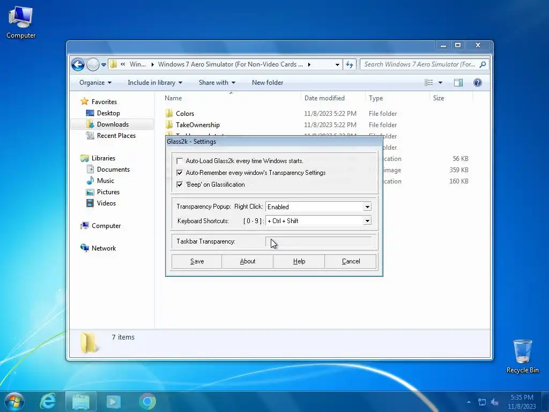Toggle the preview pane icon
This screenshot has height=412, width=549.
pos(458,83)
